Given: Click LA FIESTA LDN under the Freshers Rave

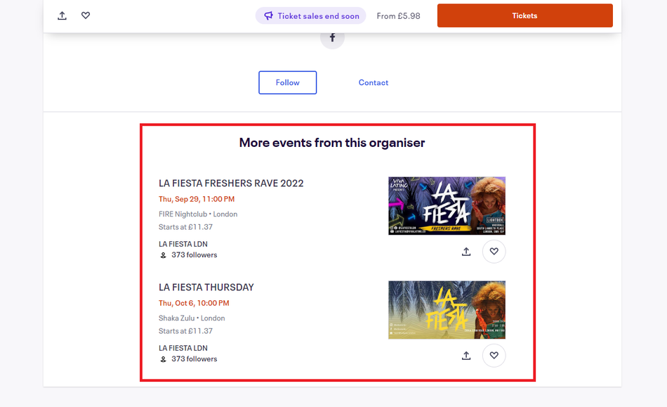Looking at the screenshot, I should point(183,244).
